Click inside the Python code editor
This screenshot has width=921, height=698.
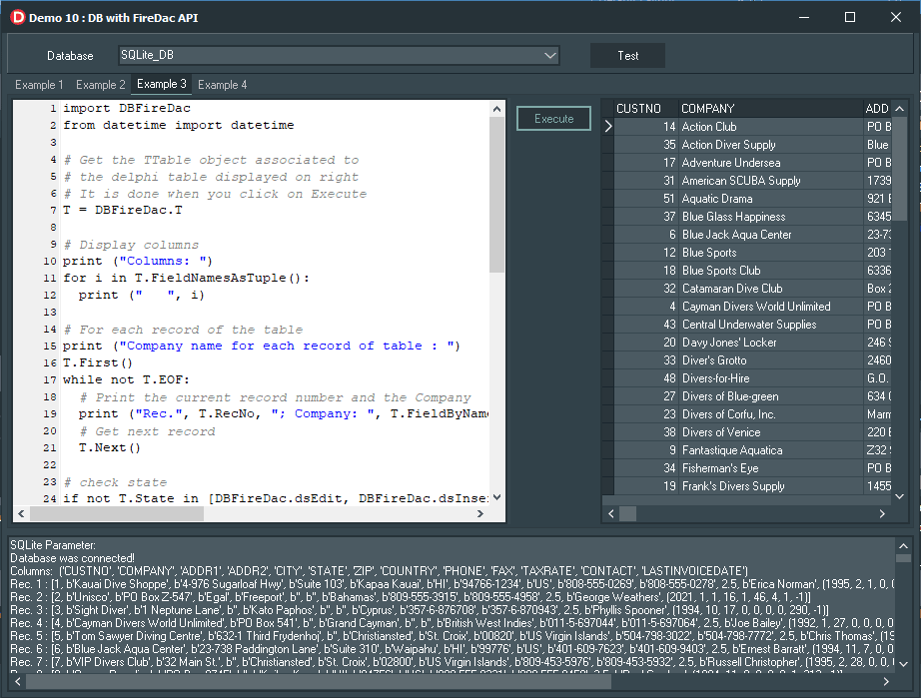[250, 300]
